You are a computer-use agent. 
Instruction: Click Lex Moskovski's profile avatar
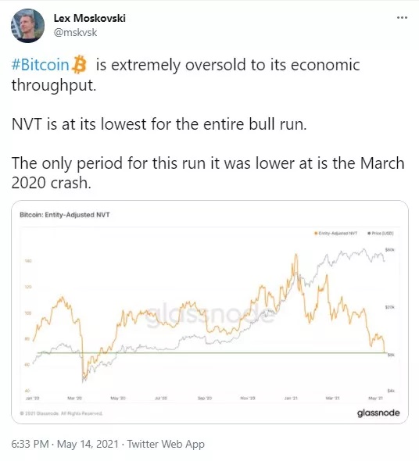(27, 26)
